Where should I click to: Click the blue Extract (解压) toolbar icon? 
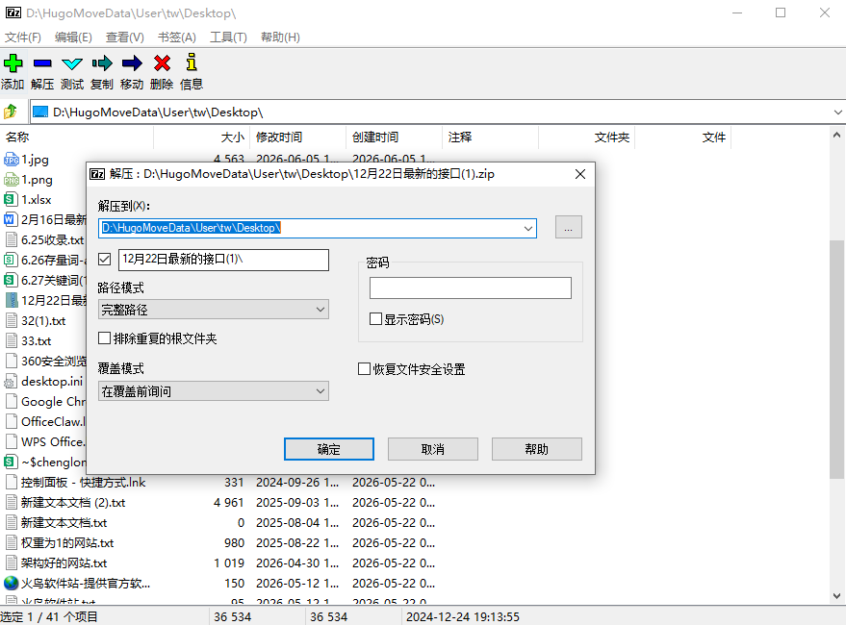[x=42, y=63]
